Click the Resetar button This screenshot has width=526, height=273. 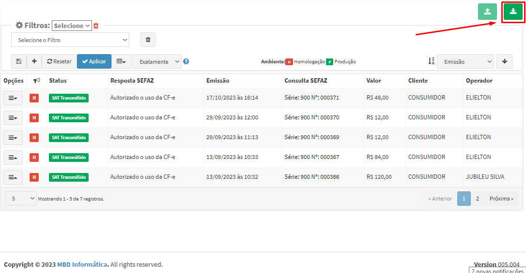pos(59,61)
